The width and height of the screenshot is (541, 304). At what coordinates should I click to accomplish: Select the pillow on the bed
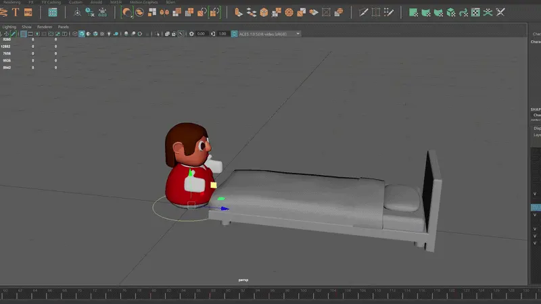(402, 198)
